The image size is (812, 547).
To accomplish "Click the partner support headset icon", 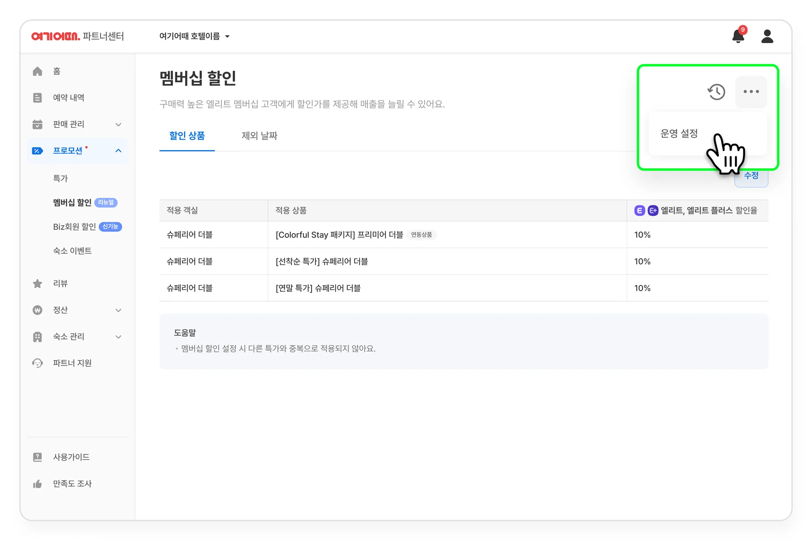I will coord(38,363).
